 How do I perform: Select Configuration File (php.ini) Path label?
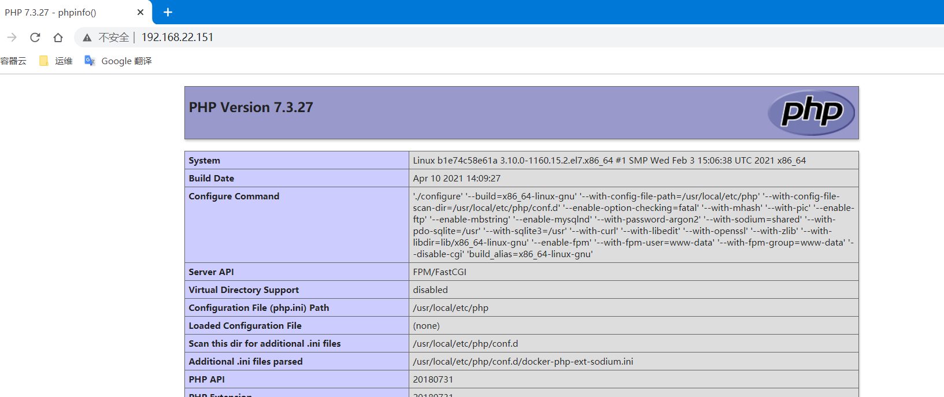coord(259,308)
